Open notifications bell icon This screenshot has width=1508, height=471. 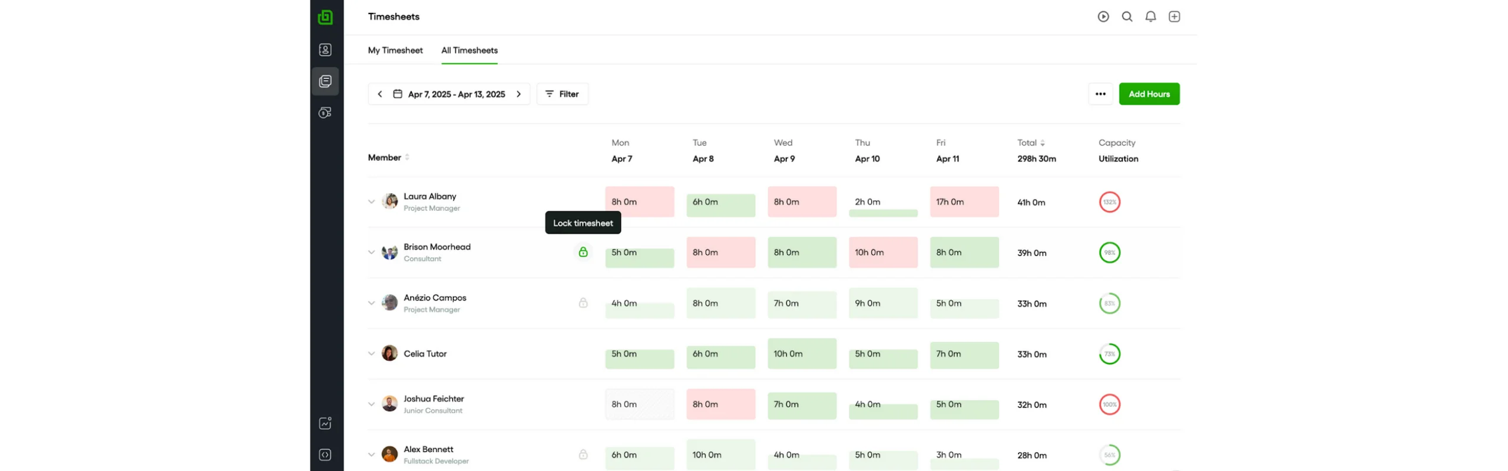1150,16
